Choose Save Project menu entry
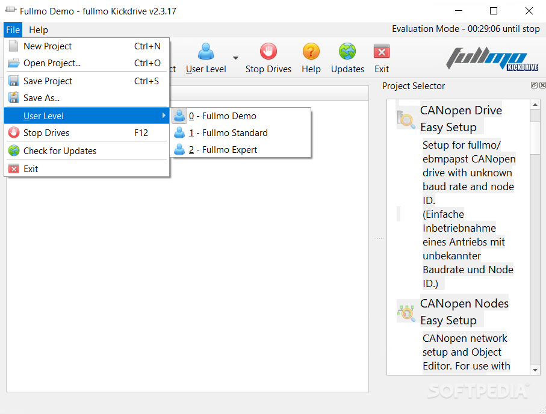 [x=86, y=81]
